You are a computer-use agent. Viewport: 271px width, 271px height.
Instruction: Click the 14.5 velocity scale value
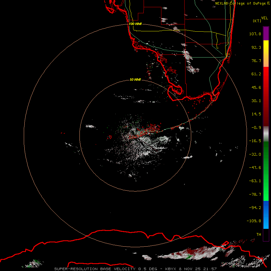256,114
